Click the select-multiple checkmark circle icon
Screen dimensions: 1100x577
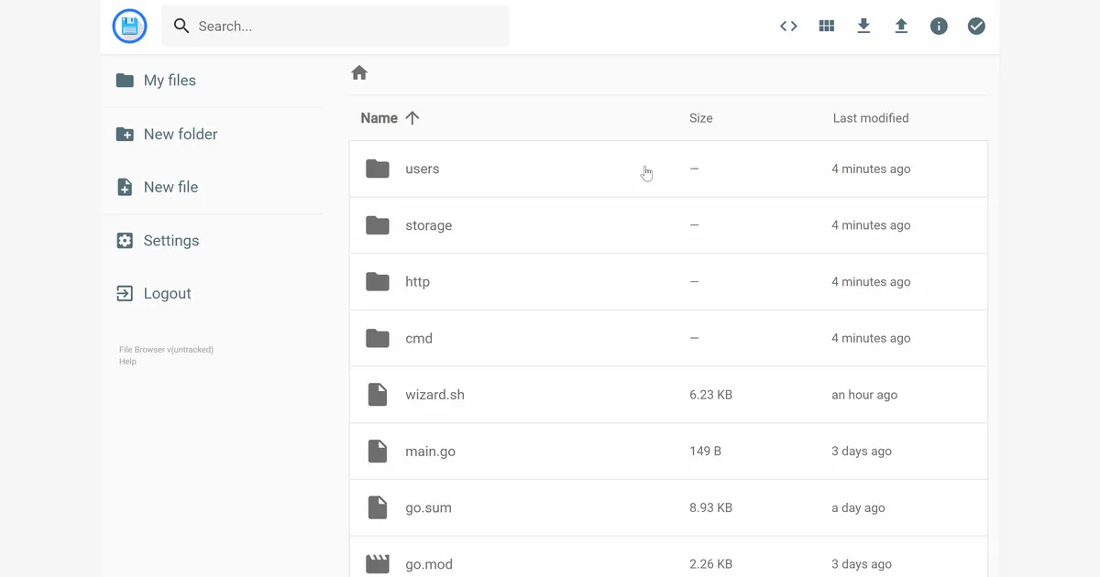point(976,27)
